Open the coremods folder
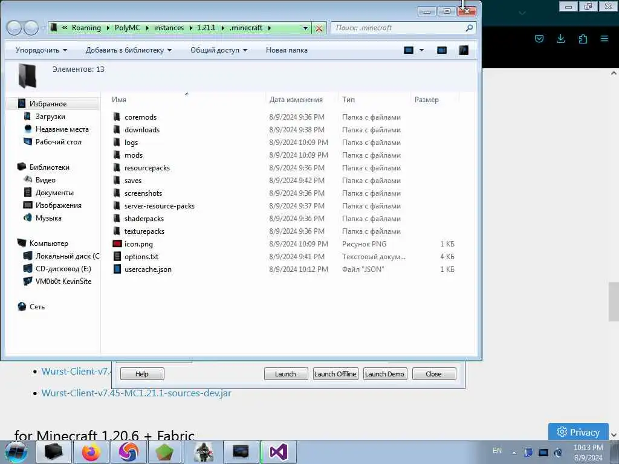The image size is (619, 464). (140, 117)
